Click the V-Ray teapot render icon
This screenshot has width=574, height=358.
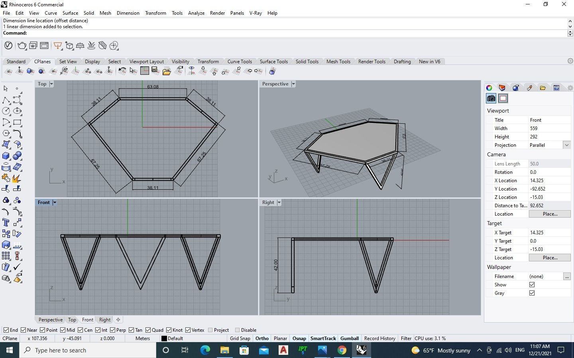pos(22,46)
